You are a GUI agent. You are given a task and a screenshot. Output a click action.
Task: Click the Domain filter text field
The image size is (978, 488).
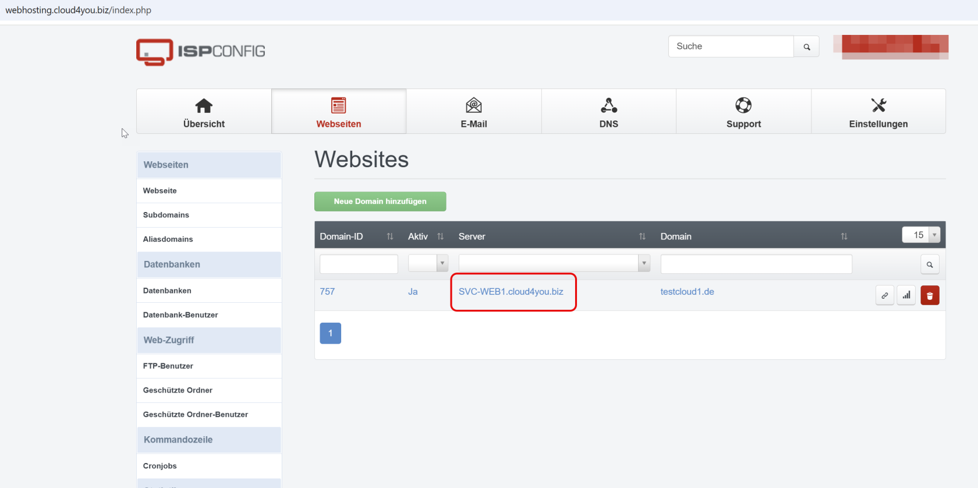pos(756,264)
